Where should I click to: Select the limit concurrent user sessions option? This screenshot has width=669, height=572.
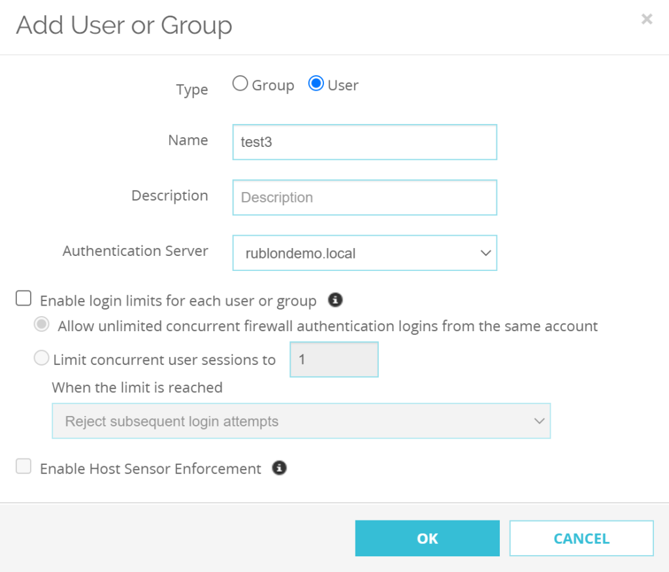coord(41,358)
